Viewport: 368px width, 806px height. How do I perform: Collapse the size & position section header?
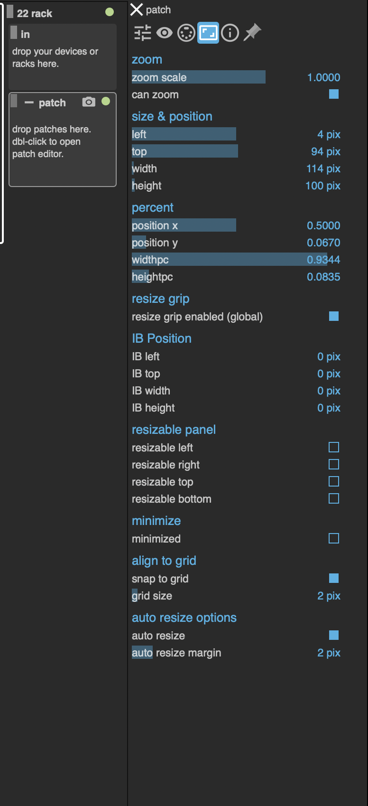tap(172, 116)
